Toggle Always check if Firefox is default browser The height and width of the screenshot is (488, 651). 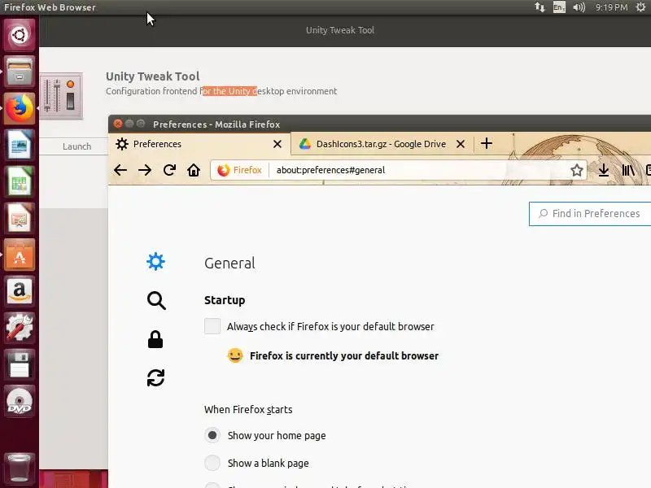(x=212, y=326)
